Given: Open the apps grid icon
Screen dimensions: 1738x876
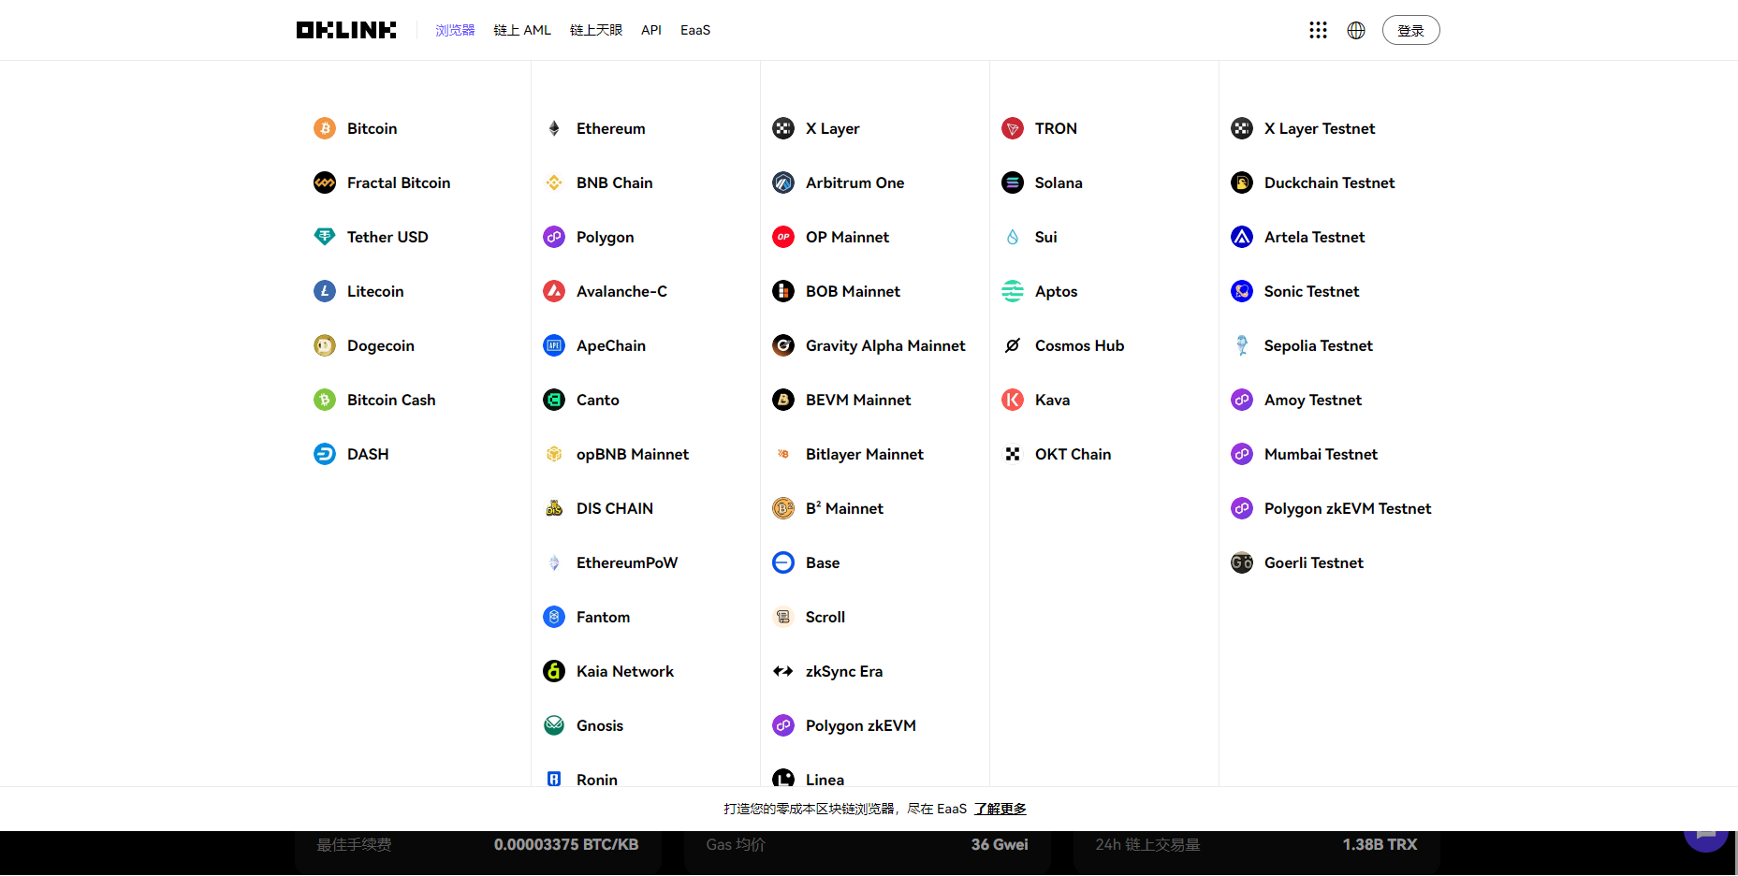Looking at the screenshot, I should 1318,30.
